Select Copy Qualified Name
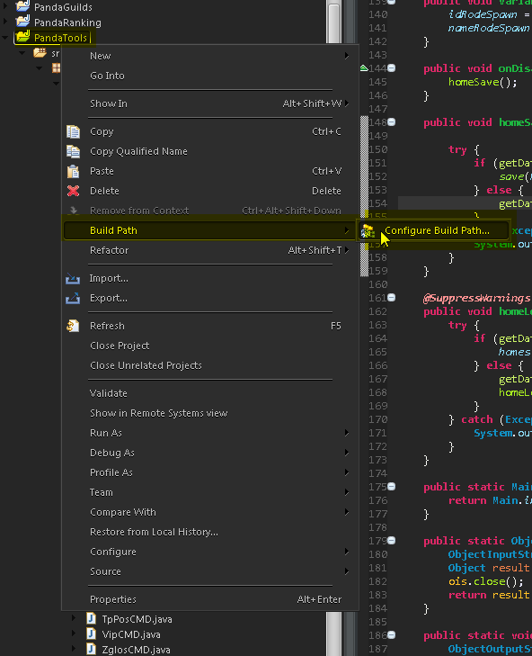The image size is (532, 656). point(210,151)
